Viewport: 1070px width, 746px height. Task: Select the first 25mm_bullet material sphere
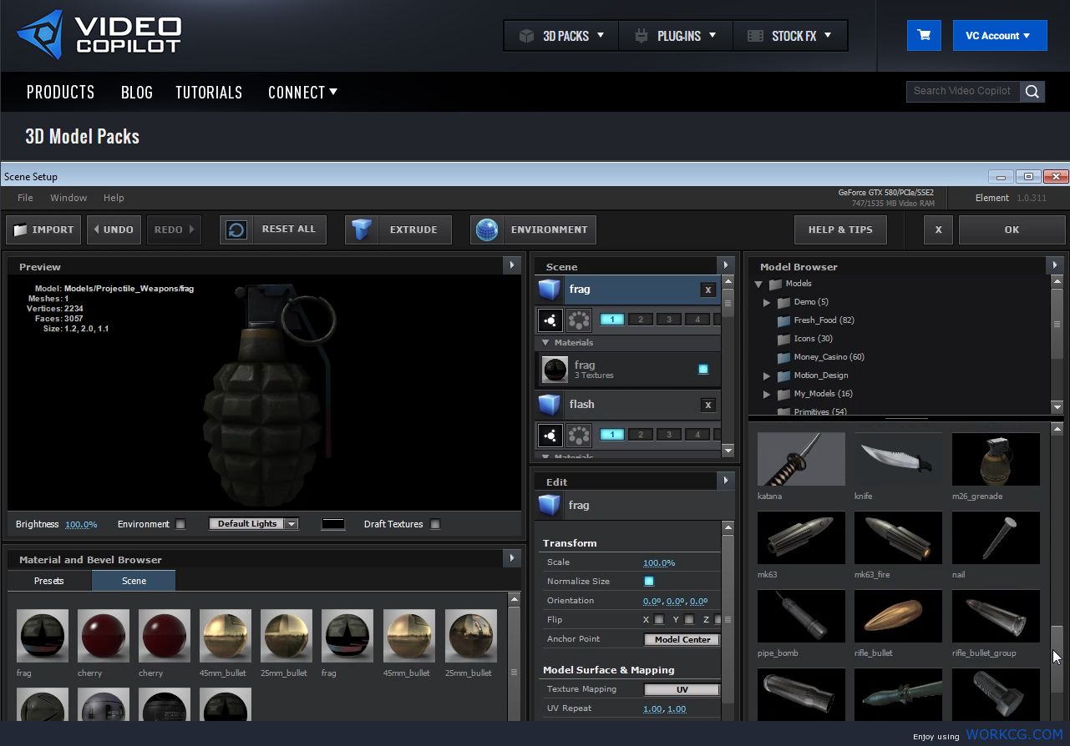tap(287, 636)
